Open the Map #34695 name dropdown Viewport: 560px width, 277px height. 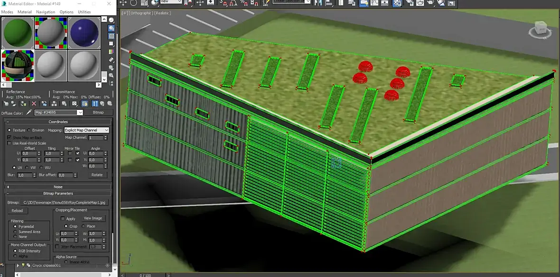80,112
